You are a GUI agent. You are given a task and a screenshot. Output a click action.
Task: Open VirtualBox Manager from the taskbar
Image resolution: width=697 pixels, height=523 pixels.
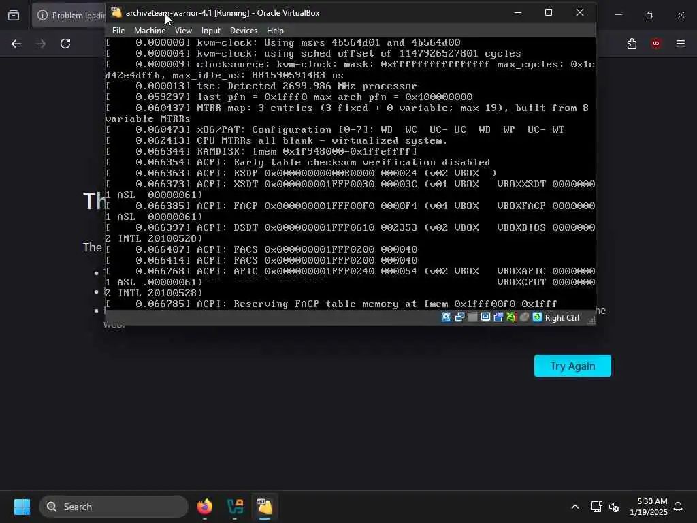click(x=235, y=507)
